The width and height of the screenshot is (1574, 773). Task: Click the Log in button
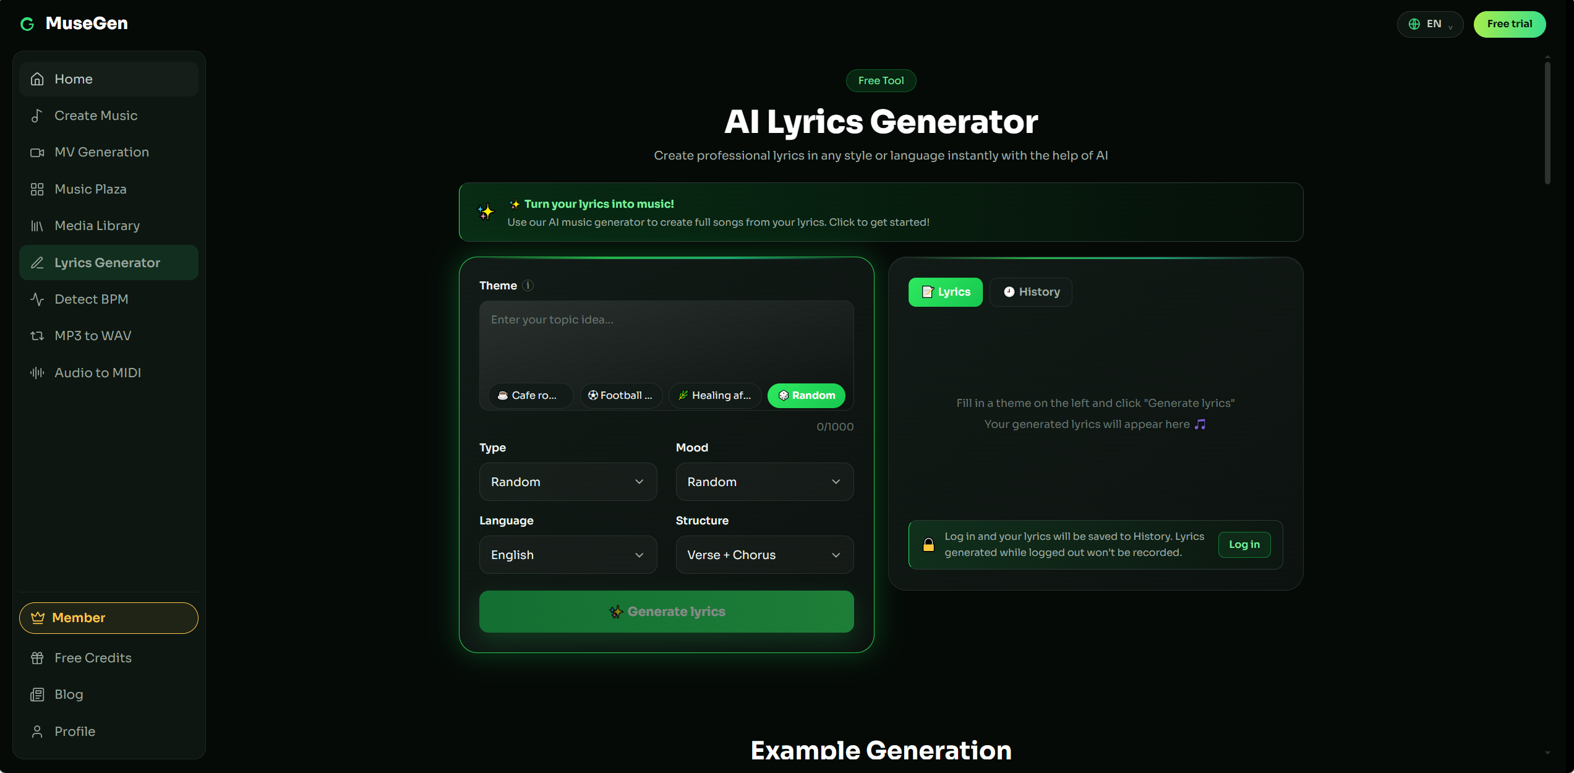[x=1244, y=545]
